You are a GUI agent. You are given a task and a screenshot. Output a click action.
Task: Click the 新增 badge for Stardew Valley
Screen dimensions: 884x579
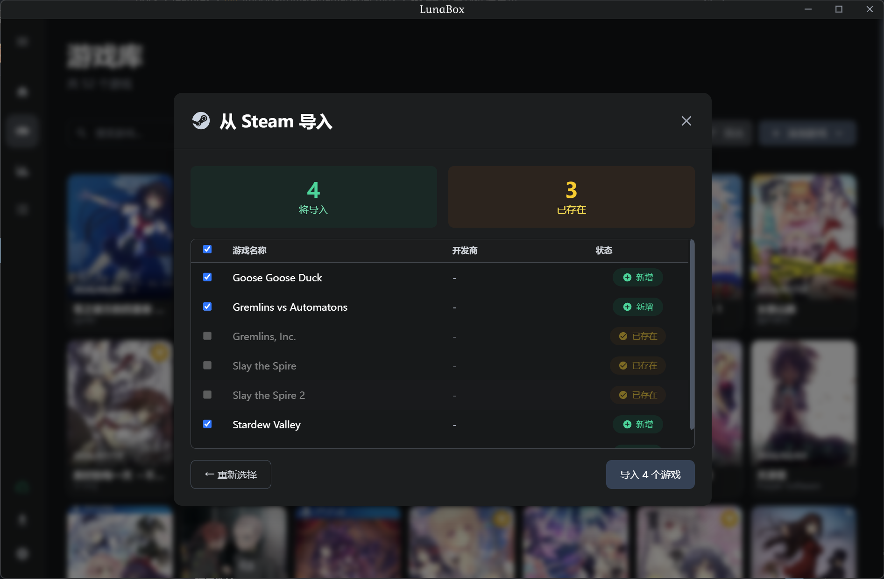click(x=638, y=425)
